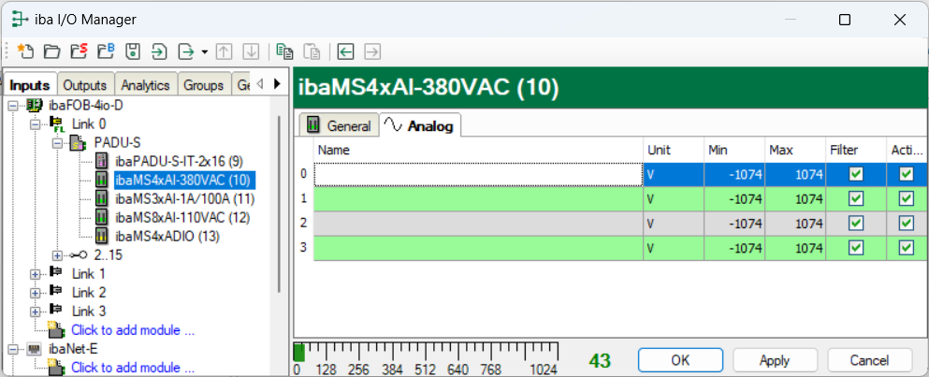This screenshot has width=929, height=377.
Task: Confirm with the OK button
Action: [681, 360]
